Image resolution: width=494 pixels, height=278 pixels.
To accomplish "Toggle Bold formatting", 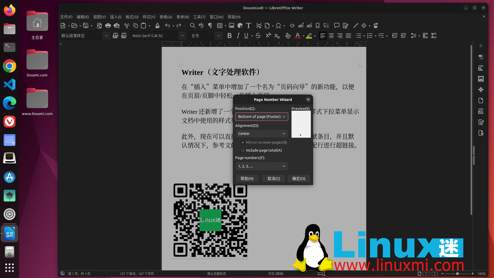I will pos(230,36).
